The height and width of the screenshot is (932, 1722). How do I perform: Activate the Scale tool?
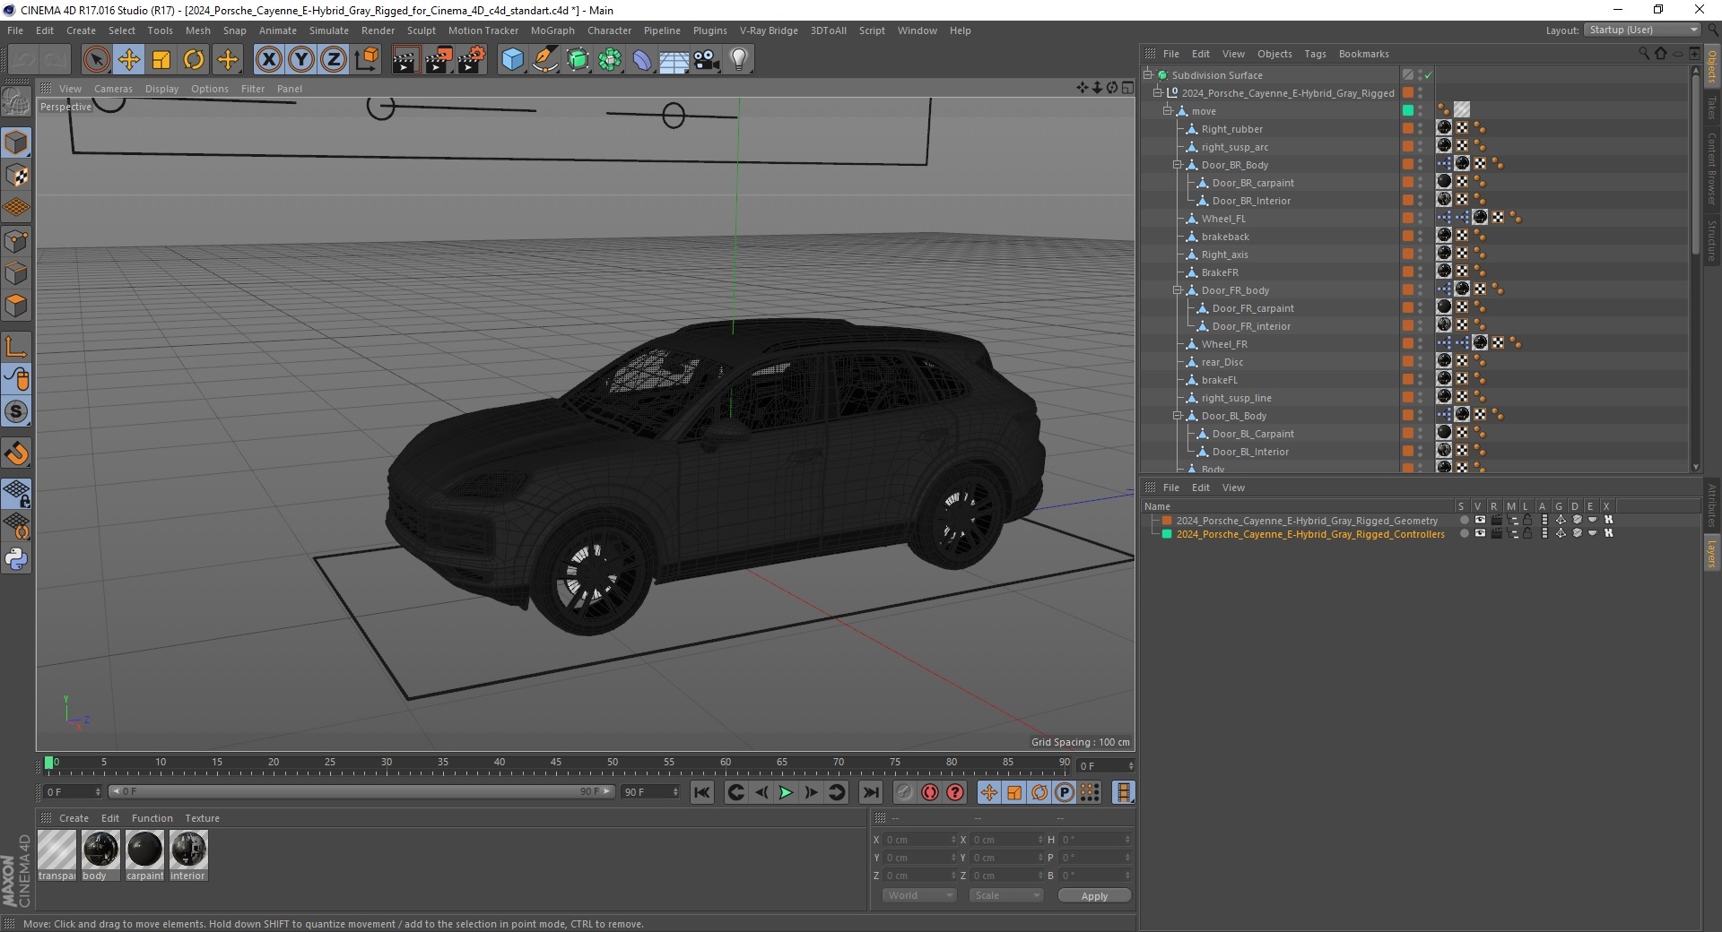pos(161,60)
